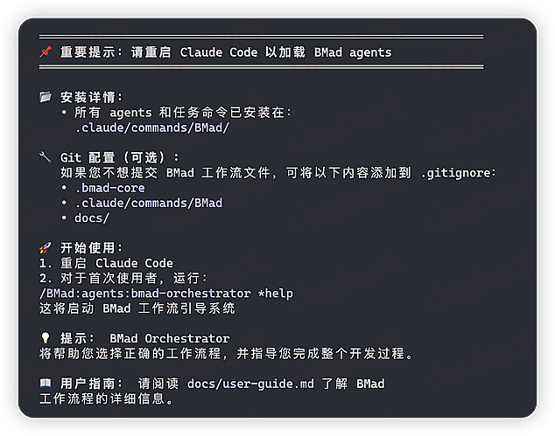Click the .gitignore filename text
This screenshot has height=436, width=555.
458,173
